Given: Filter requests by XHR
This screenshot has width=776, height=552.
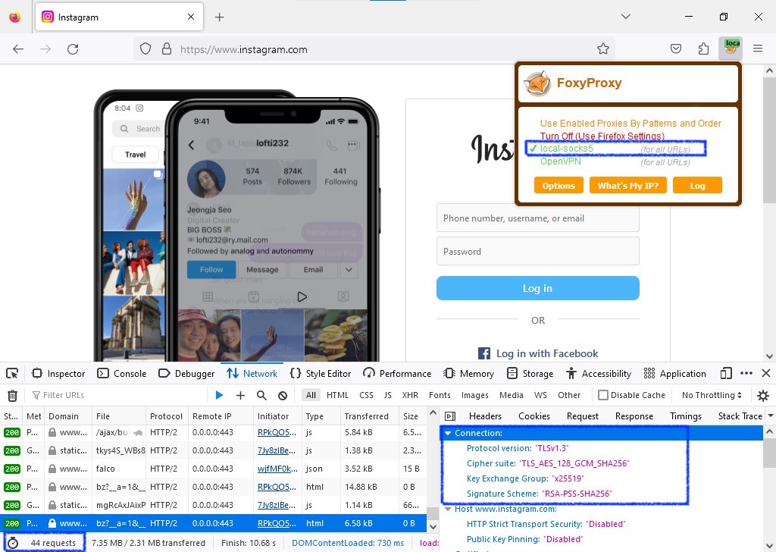Looking at the screenshot, I should [410, 395].
